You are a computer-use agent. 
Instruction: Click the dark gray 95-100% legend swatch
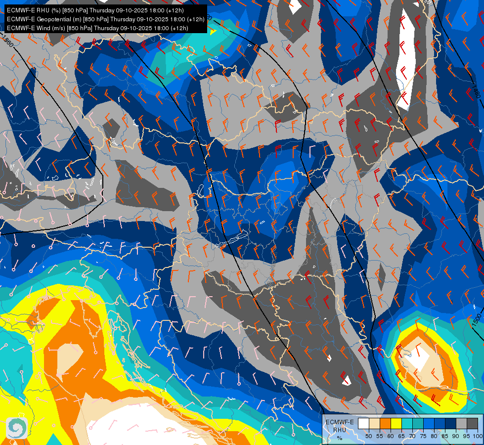pos(472,423)
